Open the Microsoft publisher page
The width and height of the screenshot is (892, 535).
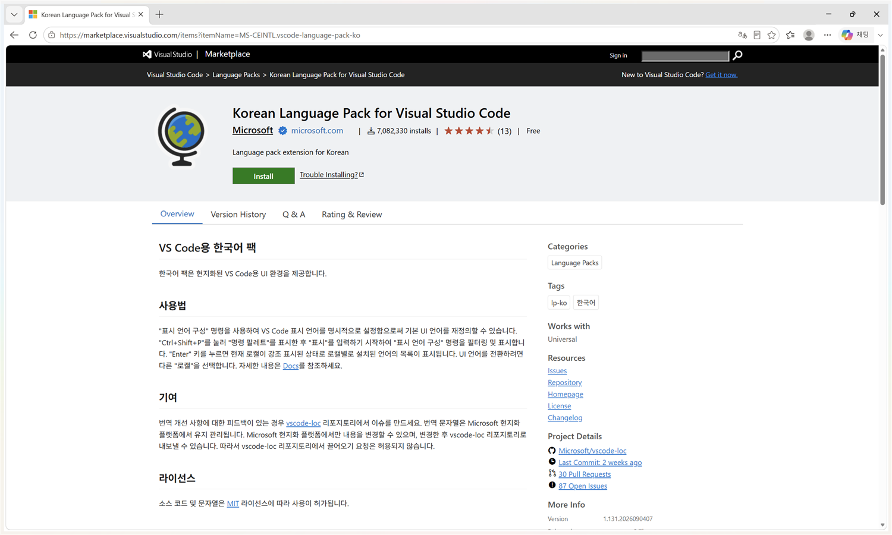tap(253, 130)
